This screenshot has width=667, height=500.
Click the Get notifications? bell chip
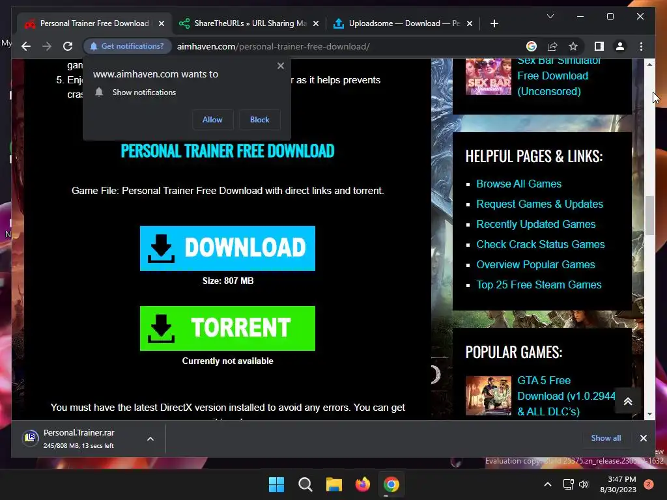point(127,46)
